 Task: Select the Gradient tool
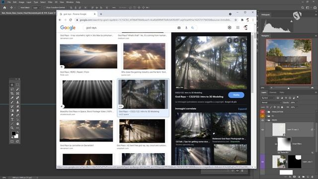(x=12, y=111)
